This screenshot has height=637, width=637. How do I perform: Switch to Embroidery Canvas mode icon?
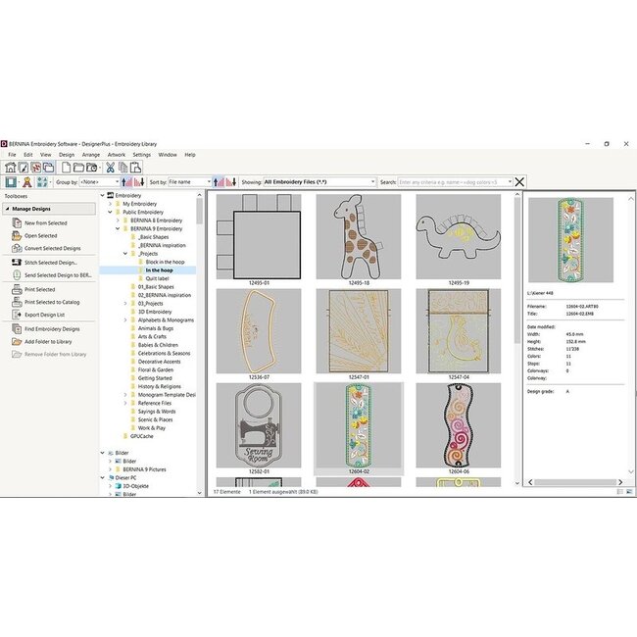point(24,168)
